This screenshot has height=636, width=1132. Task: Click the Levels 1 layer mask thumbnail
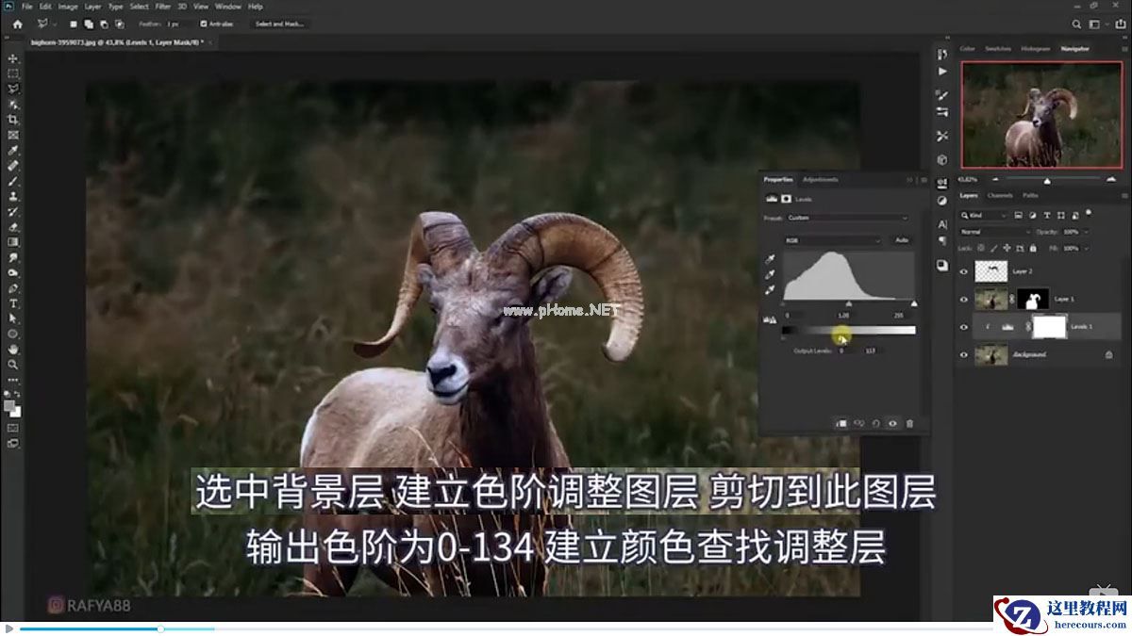1050,327
